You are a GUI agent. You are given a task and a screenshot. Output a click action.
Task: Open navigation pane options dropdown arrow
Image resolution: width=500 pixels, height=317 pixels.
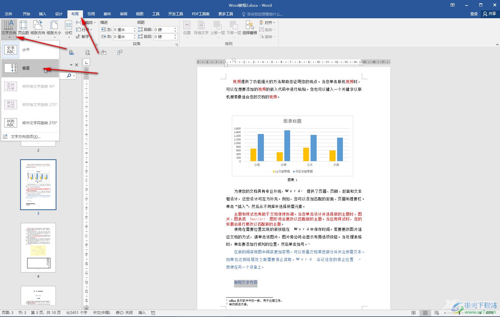tap(71, 65)
